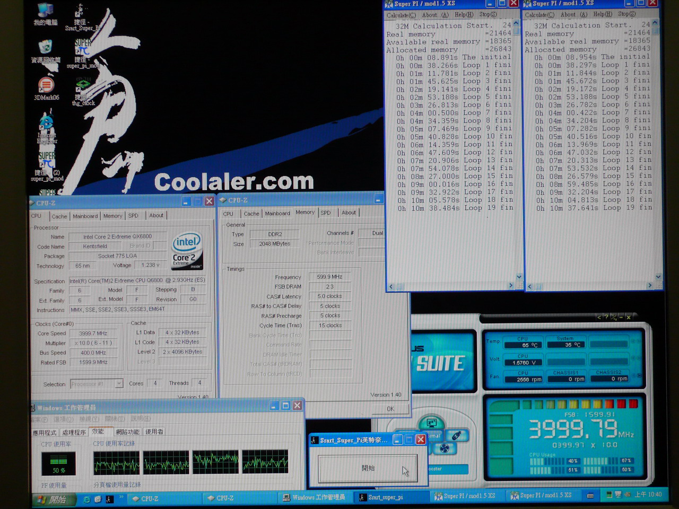The image size is (679, 509).
Task: Click the first CPU usage history graph
Action: click(x=116, y=462)
